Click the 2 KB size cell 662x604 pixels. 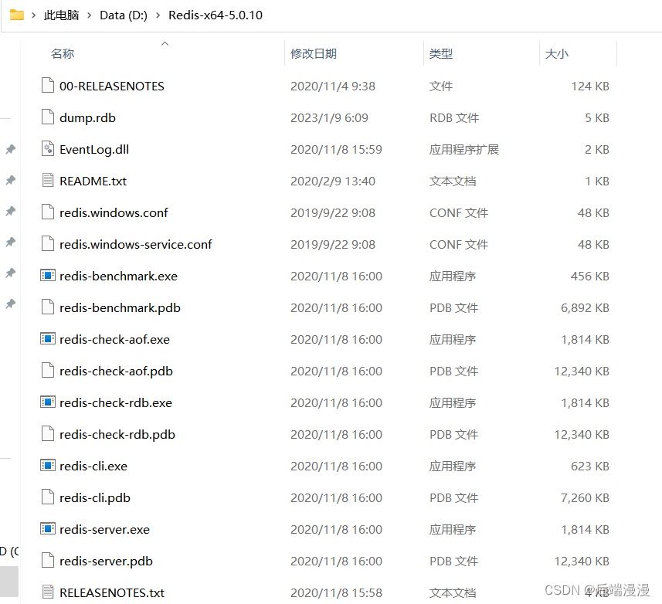[597, 149]
